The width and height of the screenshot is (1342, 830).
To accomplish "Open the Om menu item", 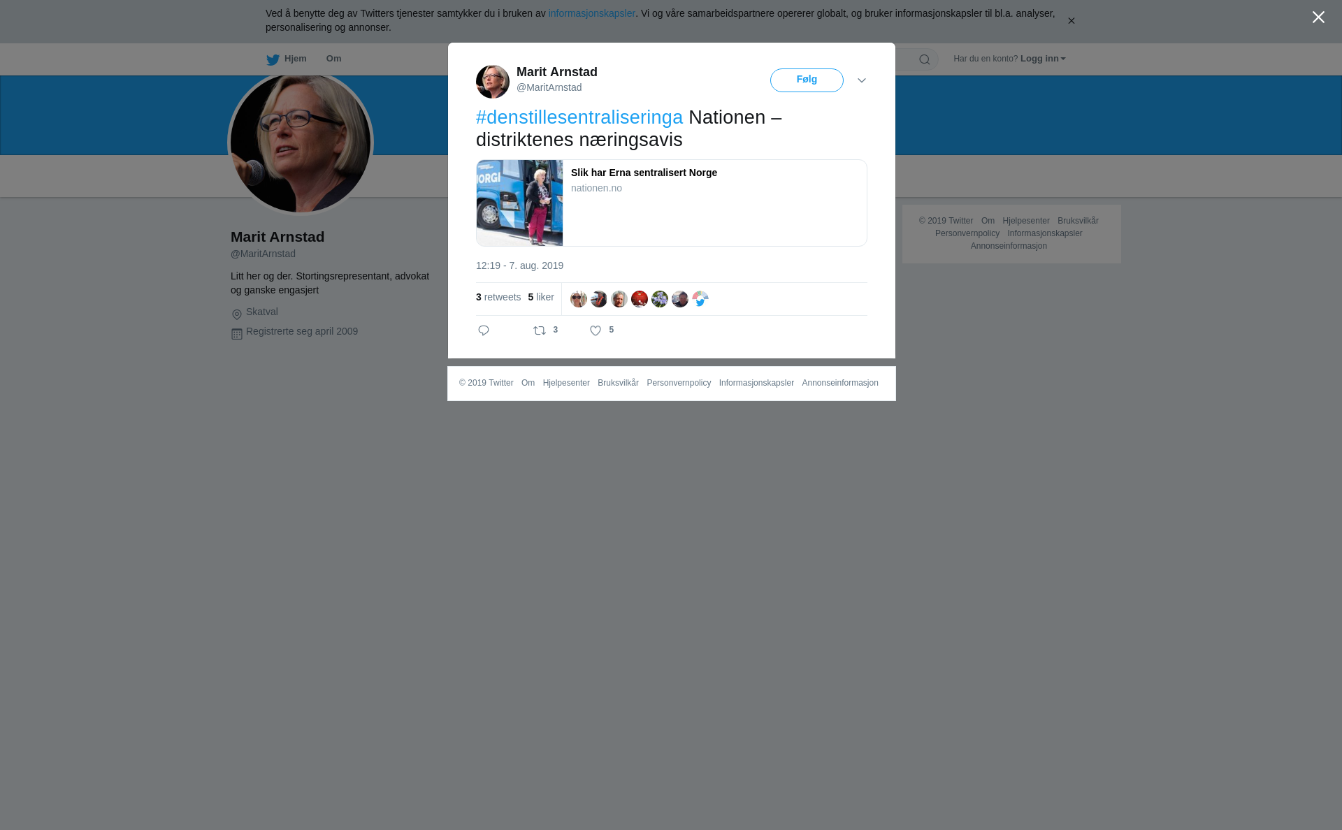I will point(334,59).
